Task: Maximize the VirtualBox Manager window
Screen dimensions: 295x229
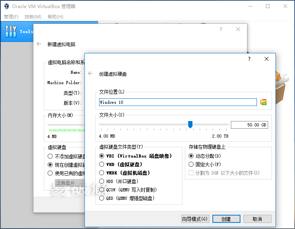Action: pyautogui.click(x=267, y=6)
